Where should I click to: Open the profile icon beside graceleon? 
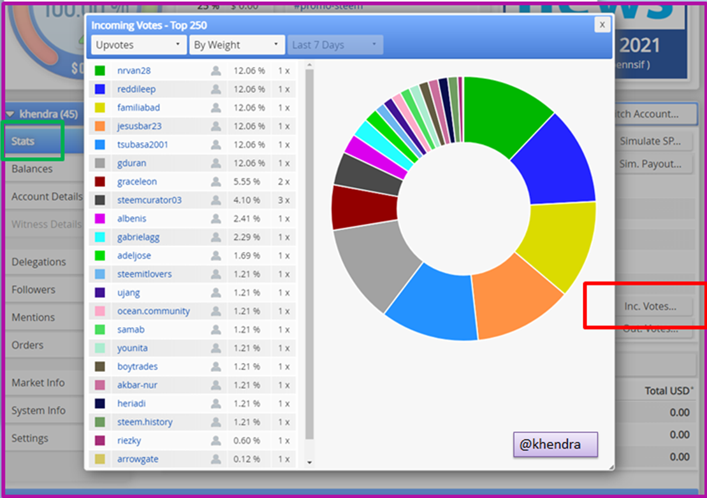216,181
